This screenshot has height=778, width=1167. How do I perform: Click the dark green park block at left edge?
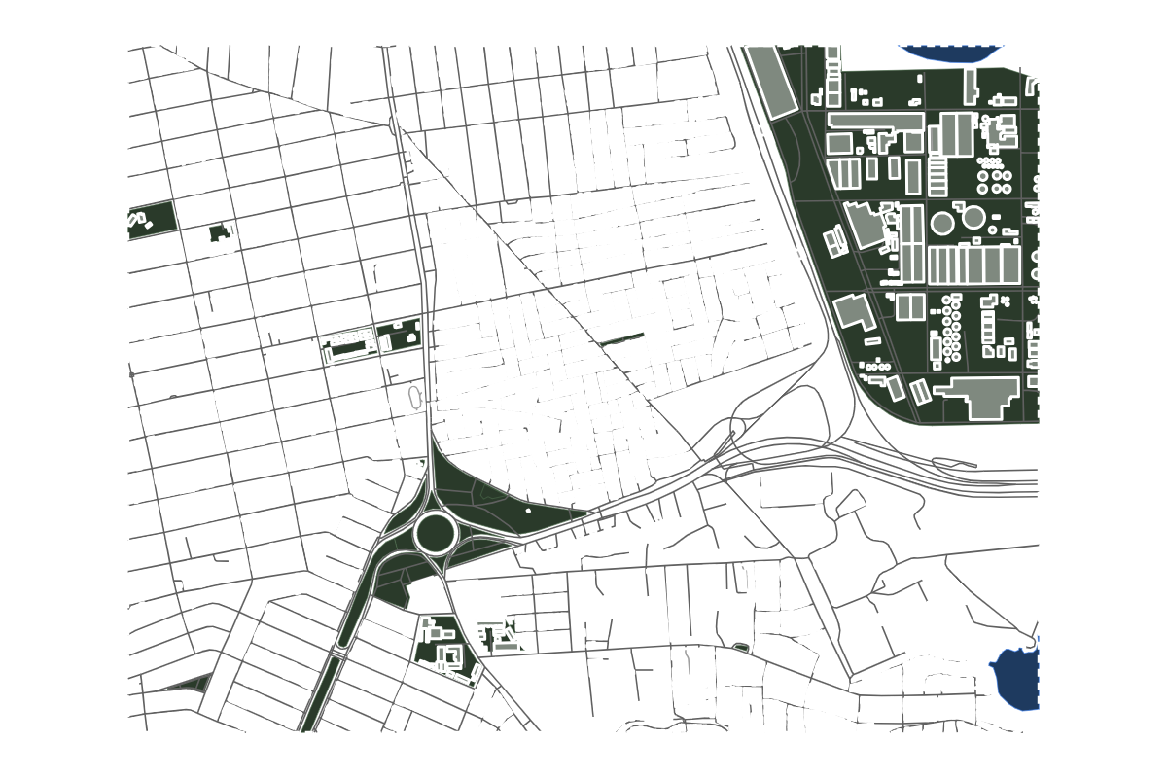151,221
